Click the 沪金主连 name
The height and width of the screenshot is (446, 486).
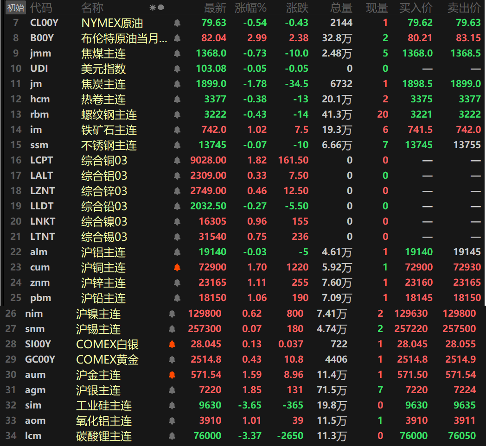tap(99, 375)
